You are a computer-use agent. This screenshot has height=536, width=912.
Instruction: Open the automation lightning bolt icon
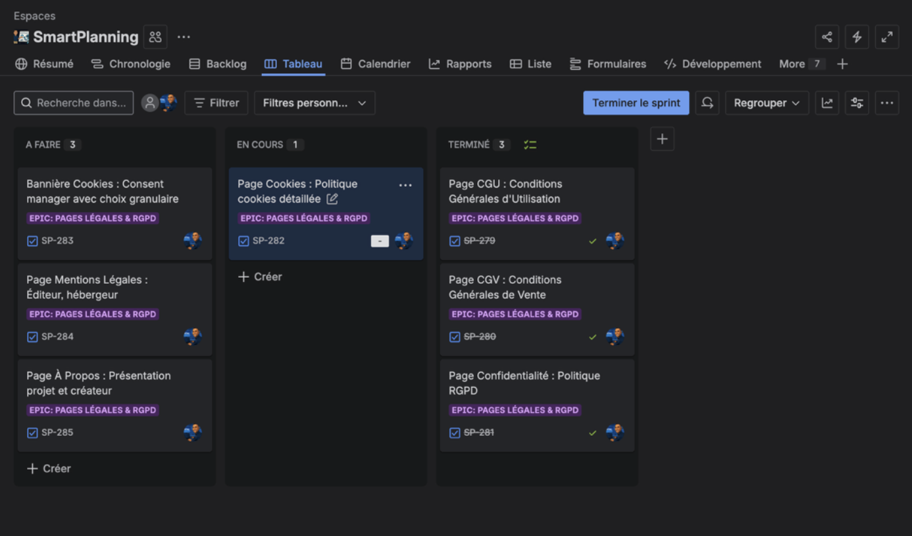(857, 37)
